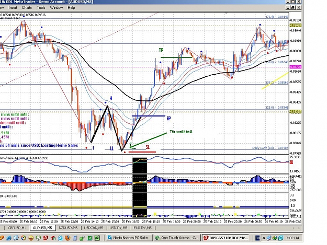Click the blue gear quick launch icon
327x245 pixels.
pos(60,238)
